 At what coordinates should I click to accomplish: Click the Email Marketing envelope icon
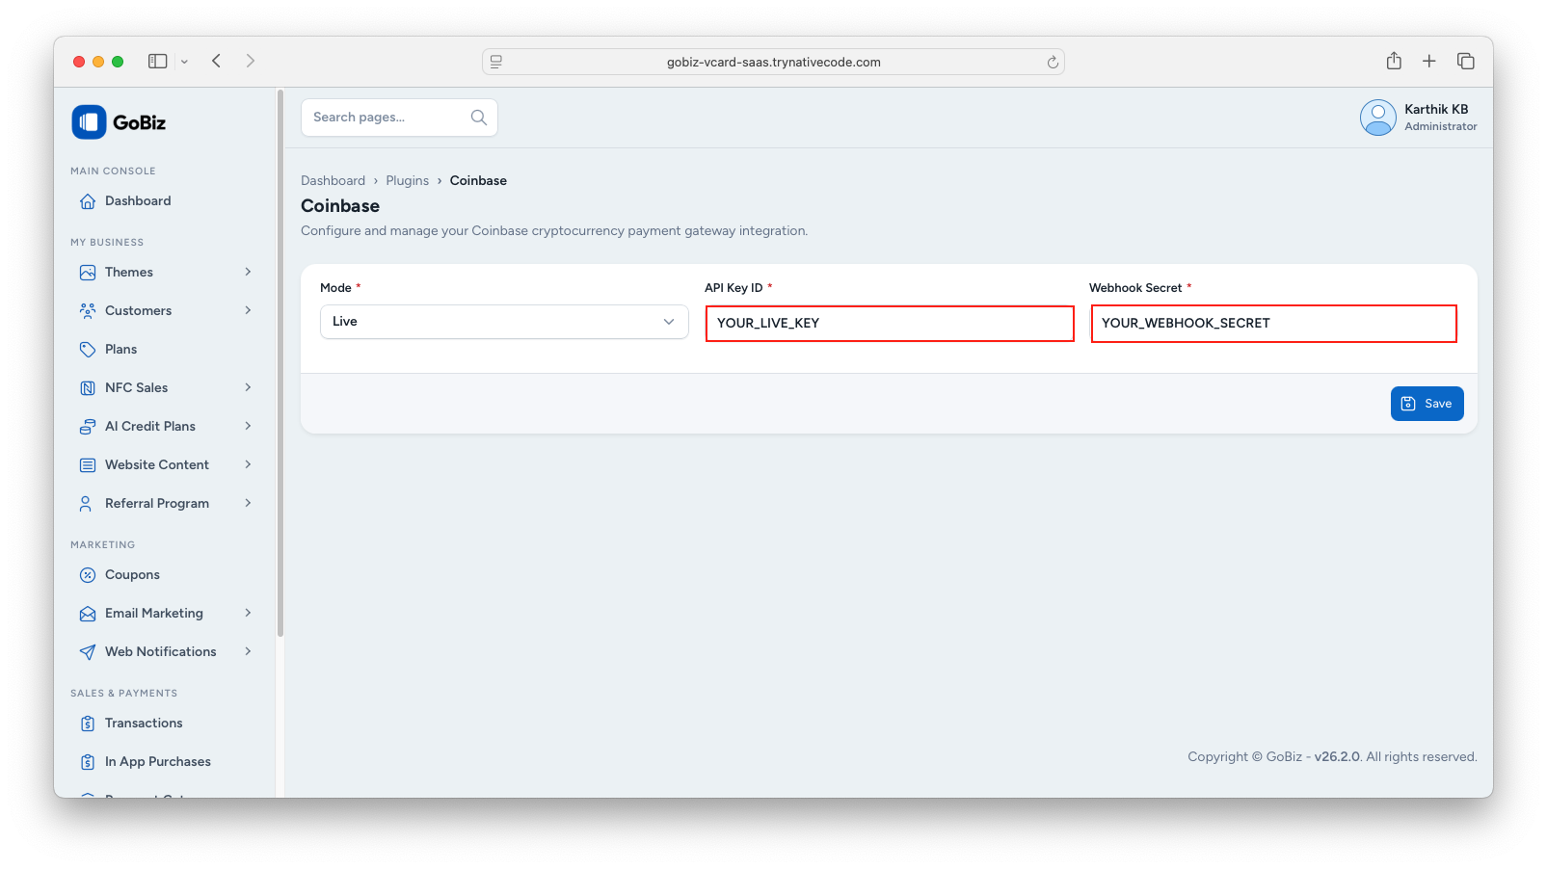(88, 614)
